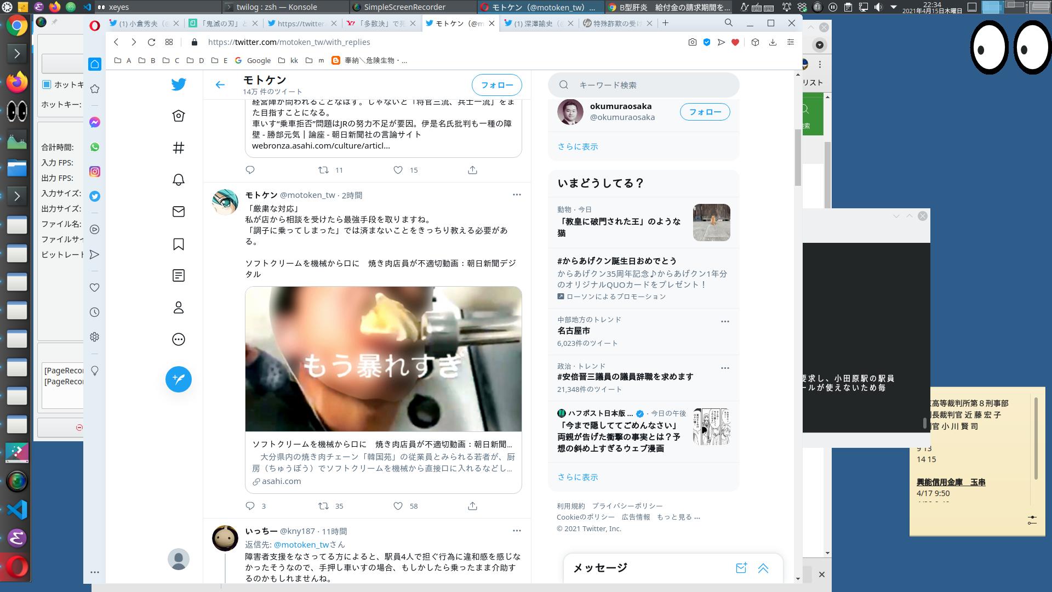Open Bookmarks icon in Twitter sidebar
1052x592 pixels.
(179, 244)
